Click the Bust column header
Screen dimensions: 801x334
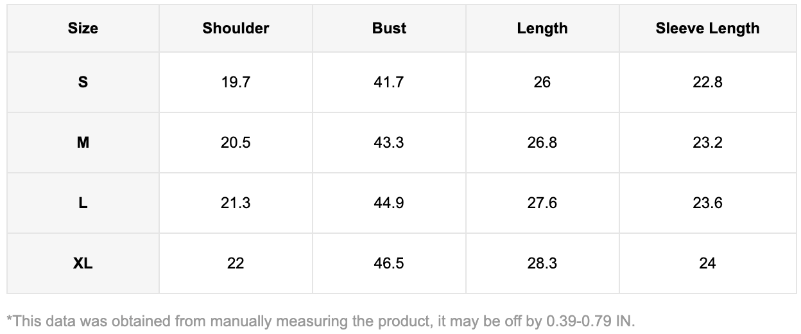[x=389, y=28]
